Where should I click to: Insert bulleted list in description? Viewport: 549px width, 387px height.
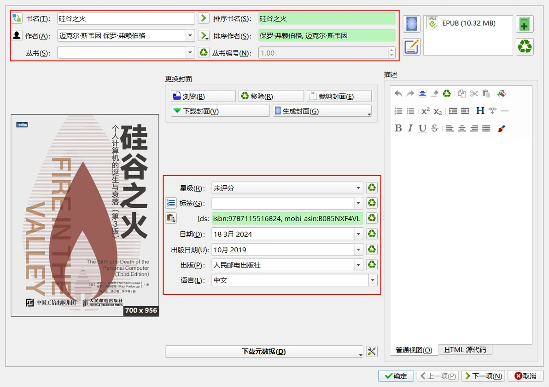click(x=410, y=111)
